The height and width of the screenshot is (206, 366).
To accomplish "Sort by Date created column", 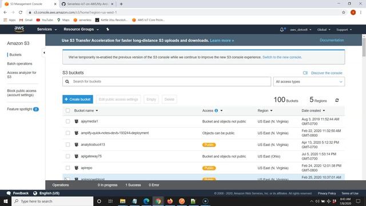I will (313, 110).
